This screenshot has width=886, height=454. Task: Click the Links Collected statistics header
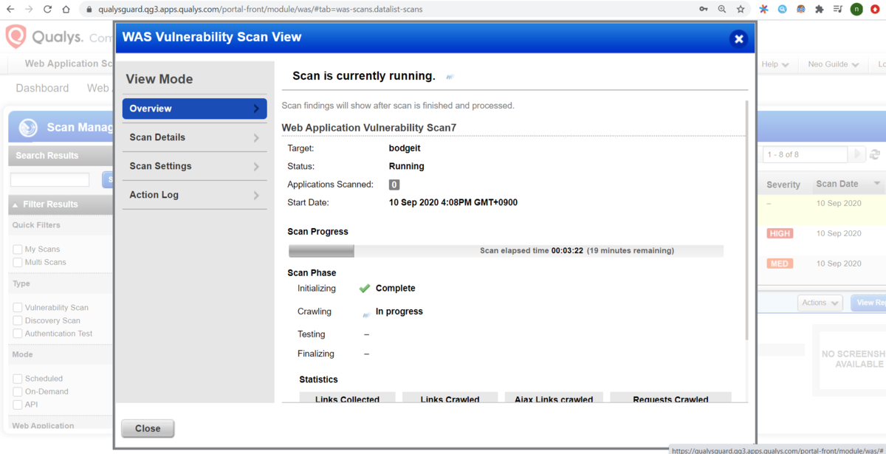pyautogui.click(x=347, y=399)
